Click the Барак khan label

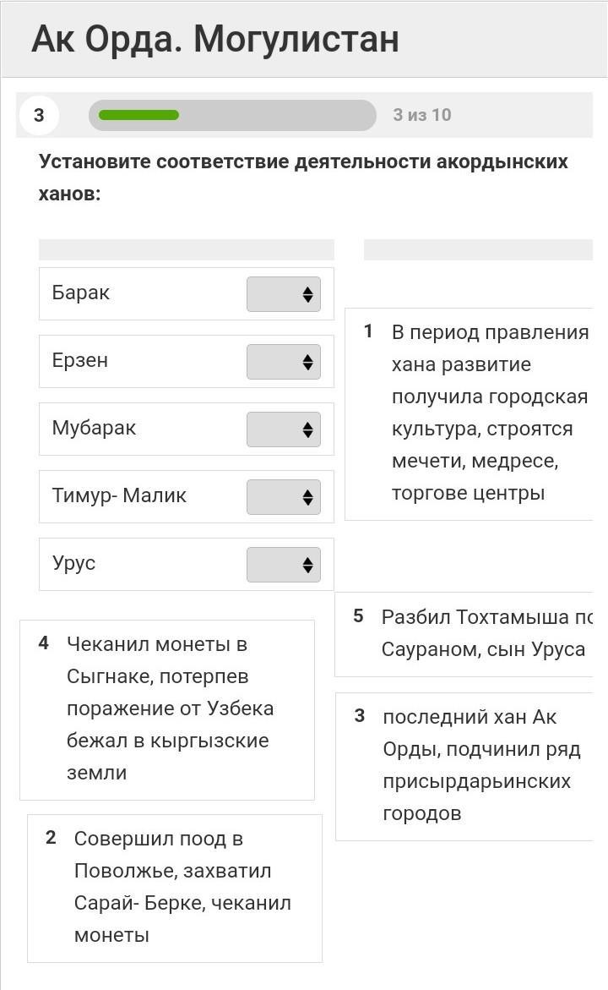coord(81,293)
